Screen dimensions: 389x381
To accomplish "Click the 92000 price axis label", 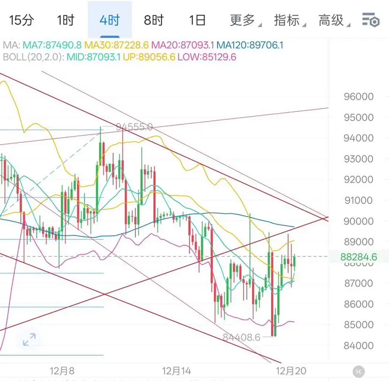I will (x=358, y=179).
